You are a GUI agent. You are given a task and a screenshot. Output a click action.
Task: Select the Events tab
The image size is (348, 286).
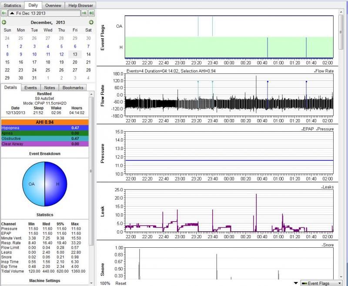coord(30,87)
